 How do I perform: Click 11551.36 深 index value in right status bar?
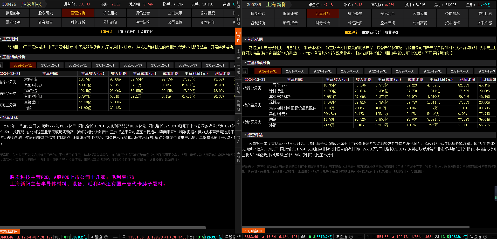381,237
